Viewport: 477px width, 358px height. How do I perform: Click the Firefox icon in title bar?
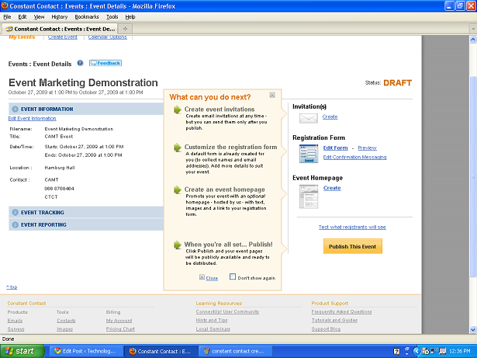pos(5,5)
